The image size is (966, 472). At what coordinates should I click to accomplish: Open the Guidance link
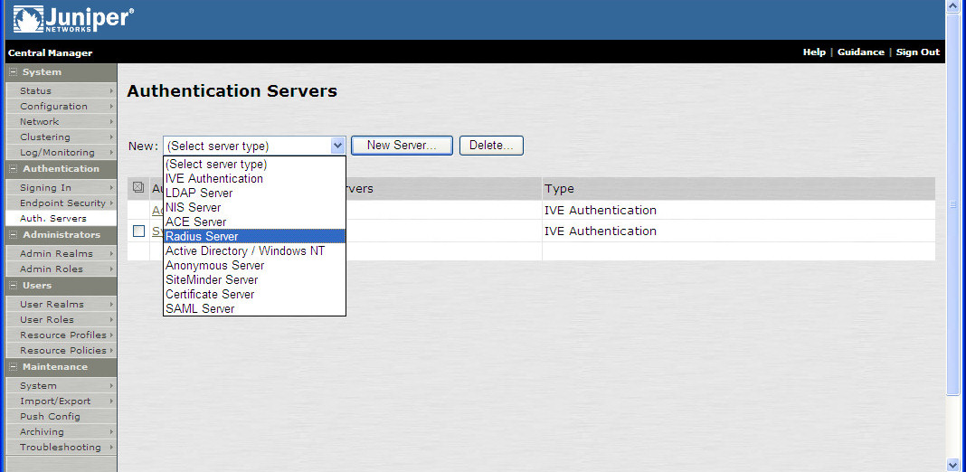[861, 52]
